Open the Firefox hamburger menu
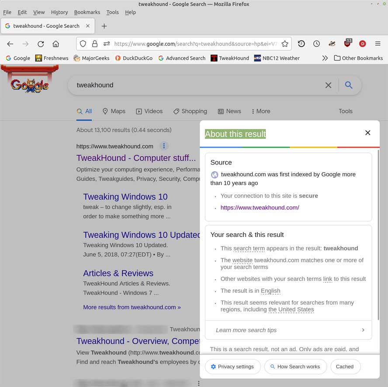Screen dimensions: 388x387 (x=378, y=44)
